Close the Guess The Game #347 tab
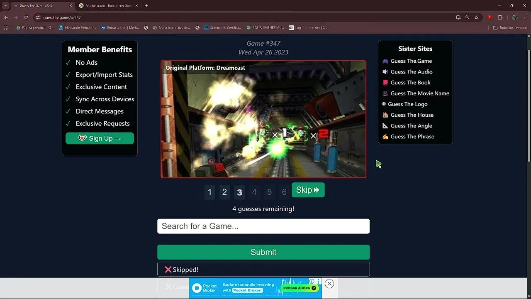This screenshot has height=299, width=531. pyautogui.click(x=71, y=6)
